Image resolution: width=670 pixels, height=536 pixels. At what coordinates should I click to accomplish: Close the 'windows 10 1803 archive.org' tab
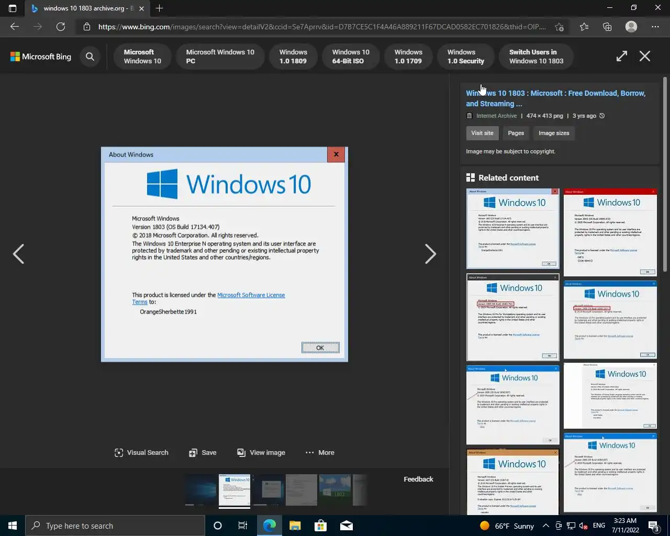(141, 8)
